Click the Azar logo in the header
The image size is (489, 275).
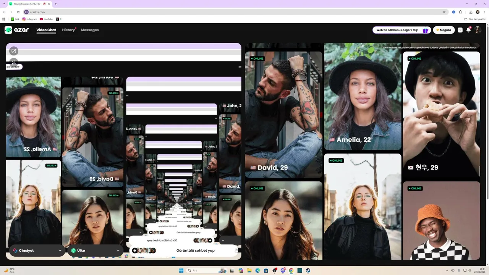pos(17,30)
